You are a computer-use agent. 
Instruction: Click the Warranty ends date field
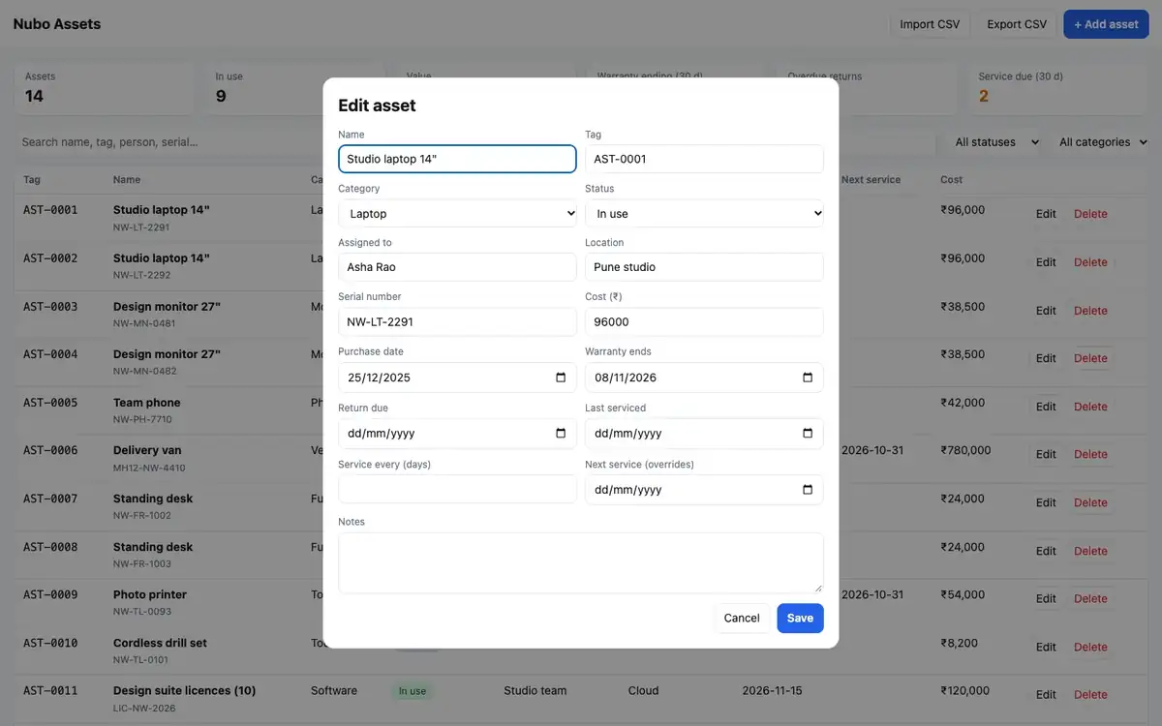(704, 378)
